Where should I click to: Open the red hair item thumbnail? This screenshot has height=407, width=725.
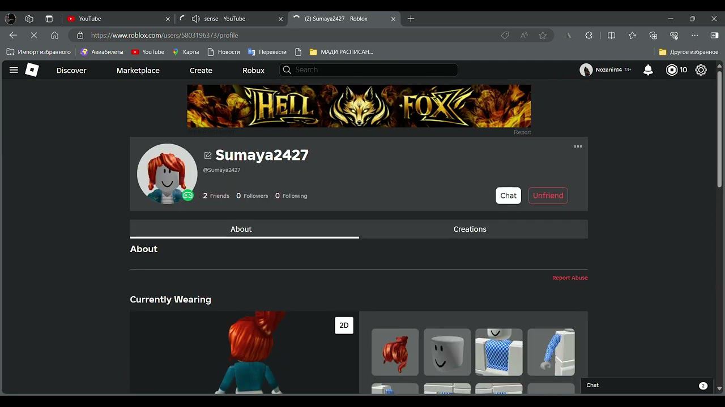(x=395, y=352)
